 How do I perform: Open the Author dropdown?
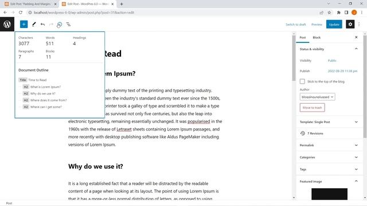(x=317, y=97)
